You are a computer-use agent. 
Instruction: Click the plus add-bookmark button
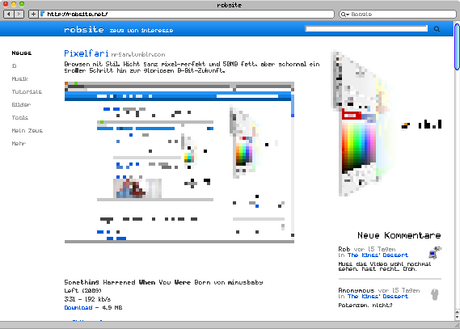[x=33, y=14]
